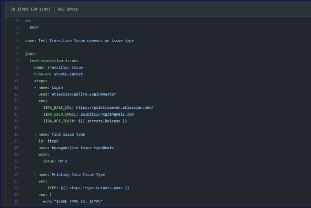This screenshot has height=208, width=311.
Task: Click the JIRA_USER_EMAIL gmail address value
Action: click(x=107, y=114)
